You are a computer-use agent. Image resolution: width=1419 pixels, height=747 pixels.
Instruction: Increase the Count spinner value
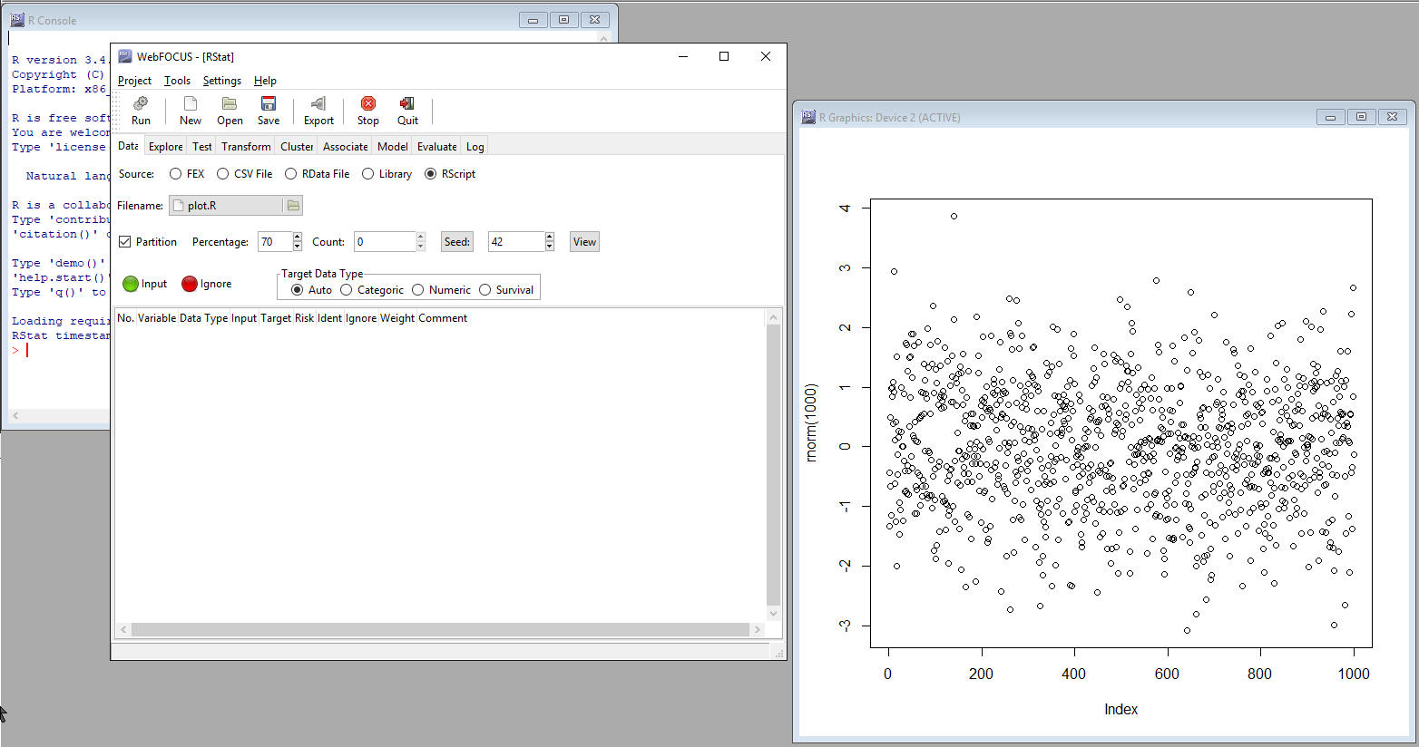[x=420, y=238]
